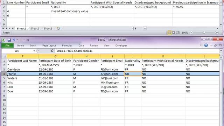224x126 pixels.
Task: Click the Name Box showing A4
Action: [17, 51]
